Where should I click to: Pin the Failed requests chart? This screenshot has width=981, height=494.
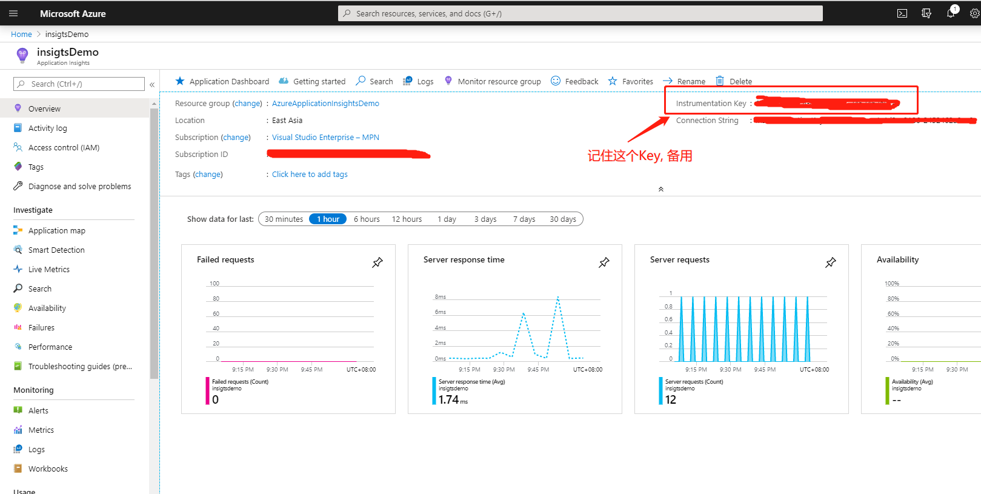(377, 262)
